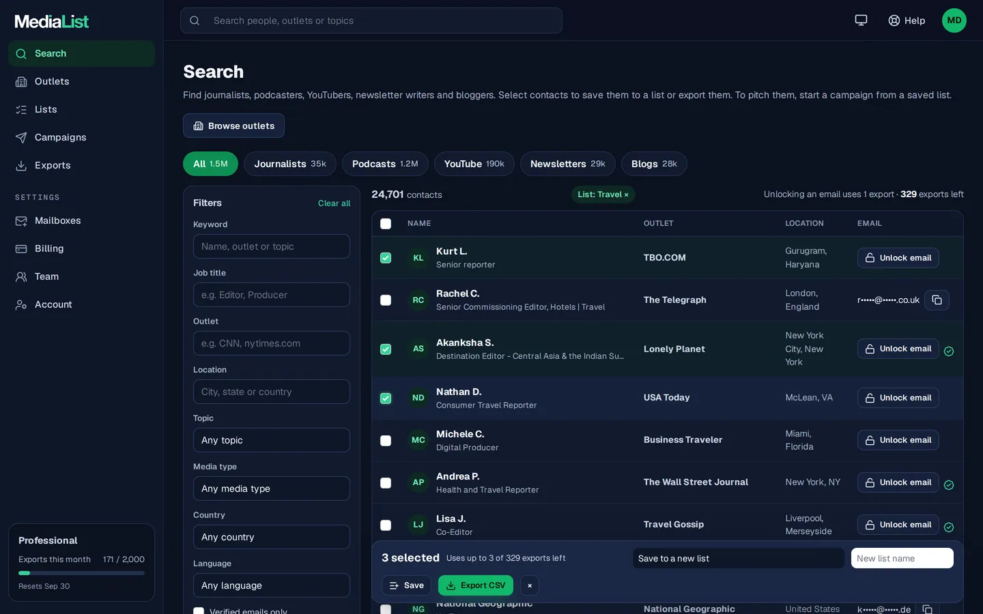The height and width of the screenshot is (614, 983).
Task: Open the Any language dropdown
Action: pos(272,585)
